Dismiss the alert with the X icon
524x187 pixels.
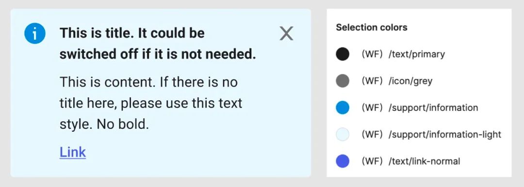tap(286, 34)
